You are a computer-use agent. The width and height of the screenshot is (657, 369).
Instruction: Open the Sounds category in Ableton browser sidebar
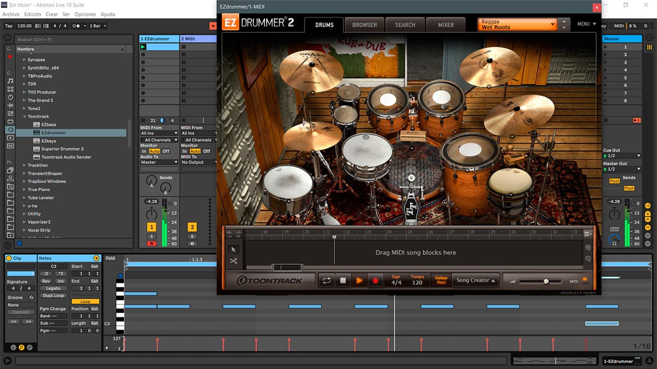coord(10,80)
